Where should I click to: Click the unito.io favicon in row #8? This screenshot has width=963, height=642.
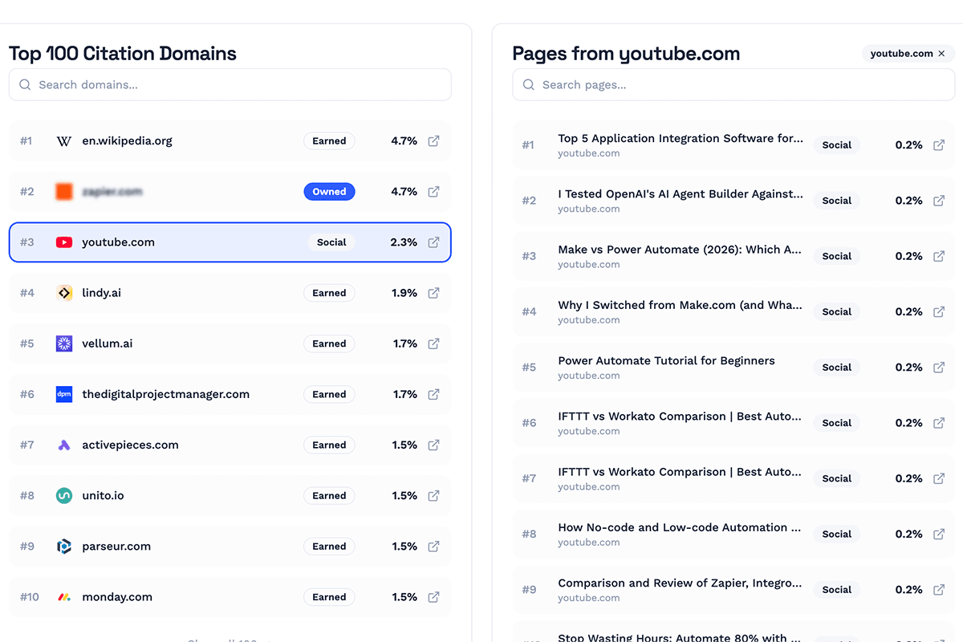click(63, 495)
